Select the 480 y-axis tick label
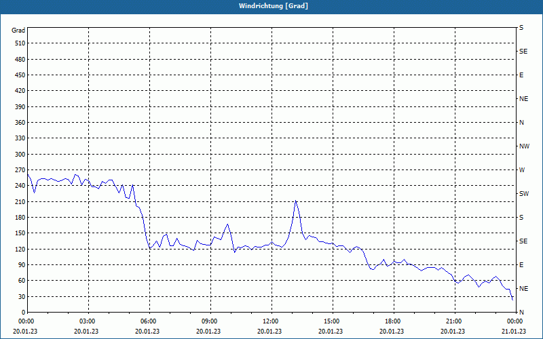The width and height of the screenshot is (543, 339). click(20, 59)
